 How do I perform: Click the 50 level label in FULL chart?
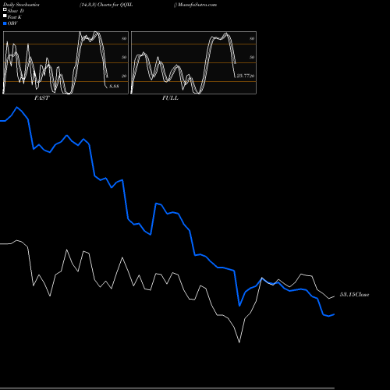(x=252, y=57)
